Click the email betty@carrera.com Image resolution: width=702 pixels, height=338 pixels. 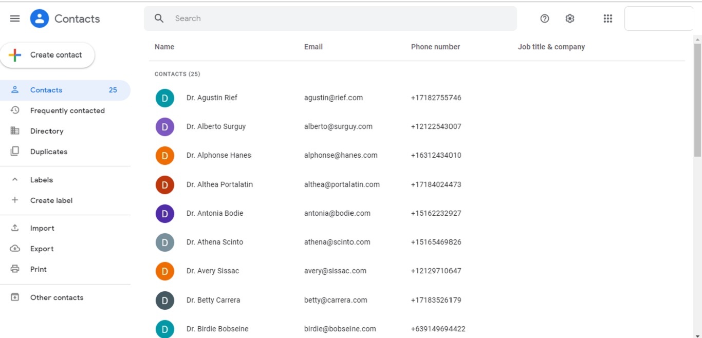point(336,300)
